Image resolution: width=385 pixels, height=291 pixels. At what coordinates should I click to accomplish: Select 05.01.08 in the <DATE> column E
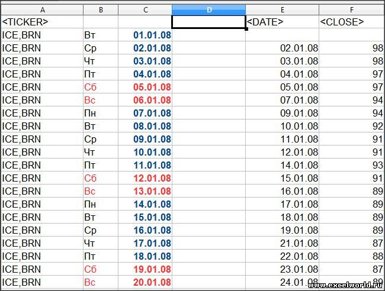point(282,87)
